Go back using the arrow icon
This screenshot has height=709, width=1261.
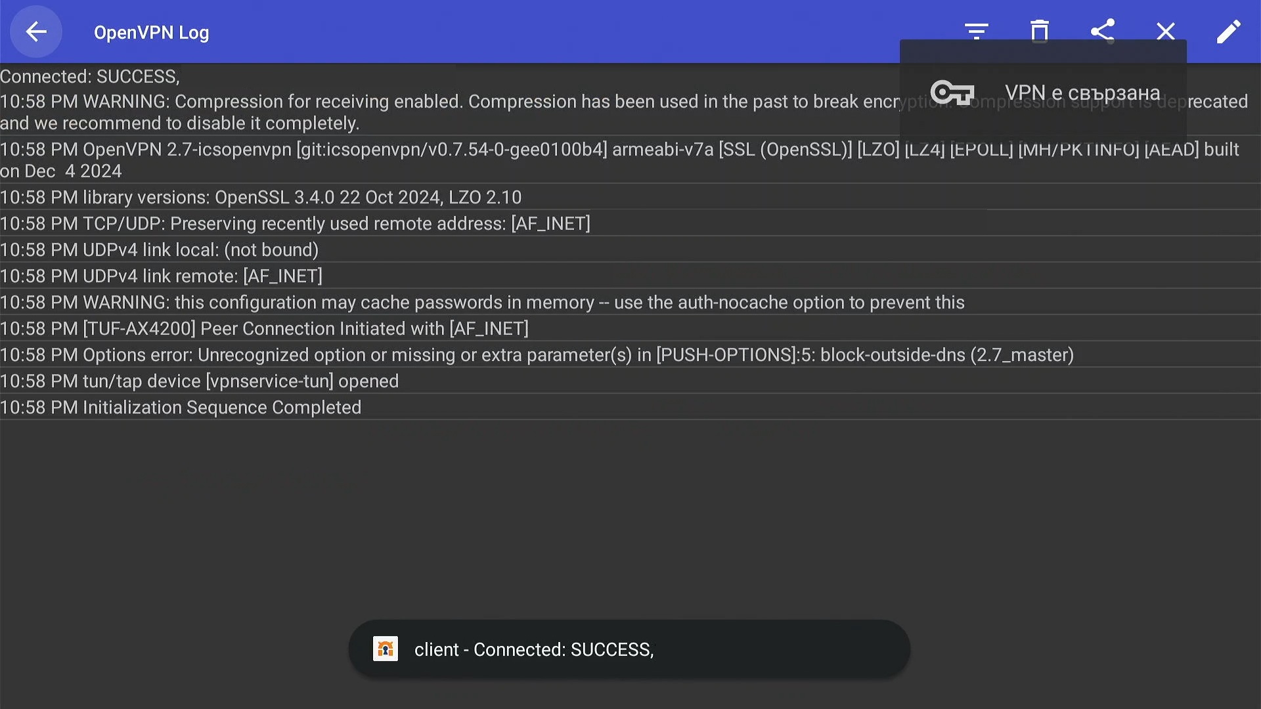pyautogui.click(x=36, y=32)
